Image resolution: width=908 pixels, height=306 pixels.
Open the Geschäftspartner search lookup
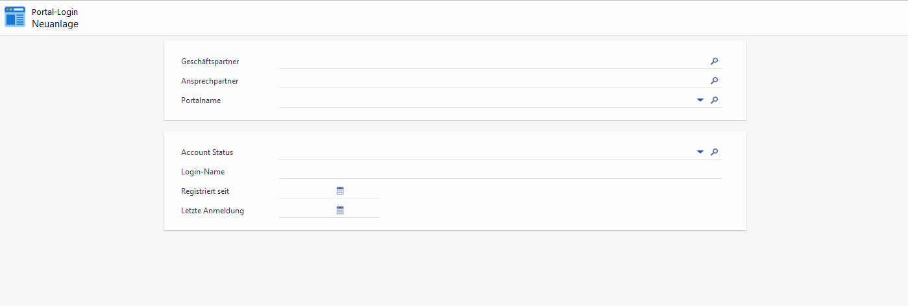click(714, 62)
